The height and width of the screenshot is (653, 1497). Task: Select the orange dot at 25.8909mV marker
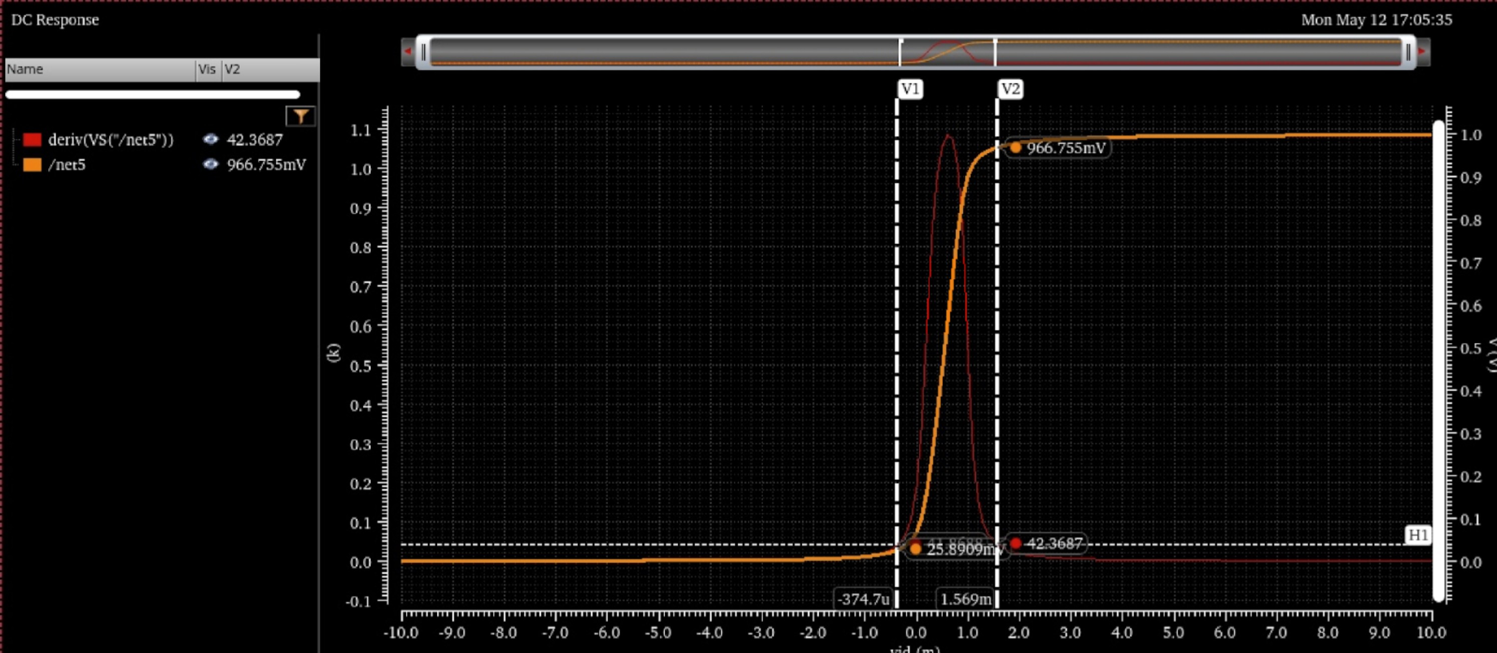click(x=915, y=548)
